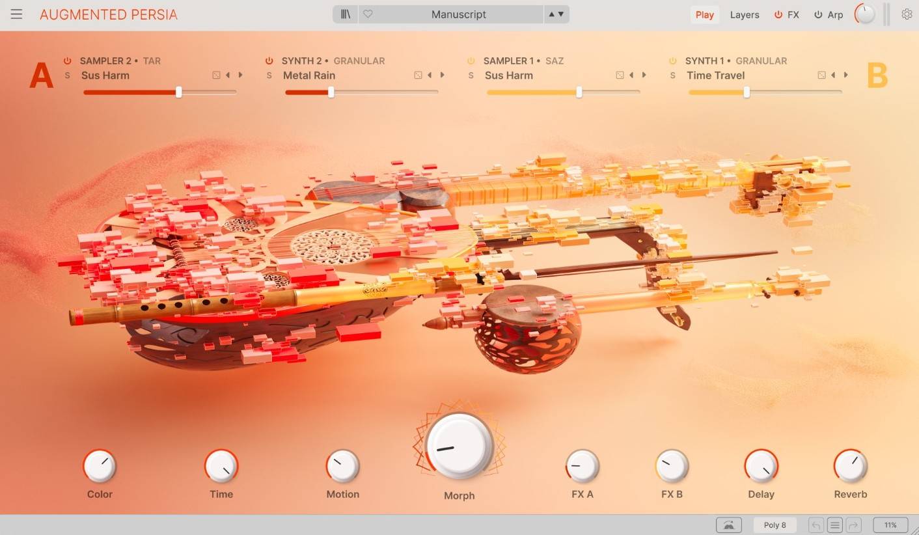Image resolution: width=919 pixels, height=535 pixels.
Task: Click the 11% CPU meter button
Action: (x=890, y=525)
